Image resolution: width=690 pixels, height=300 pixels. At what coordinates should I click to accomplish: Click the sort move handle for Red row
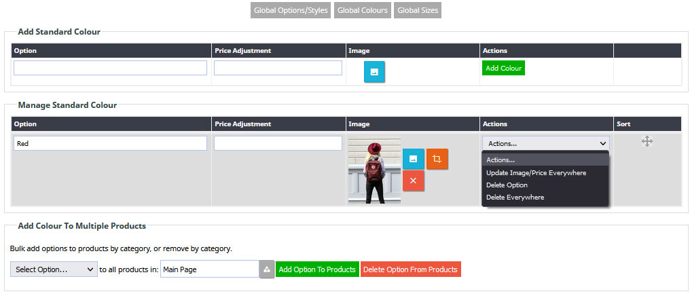[647, 141]
